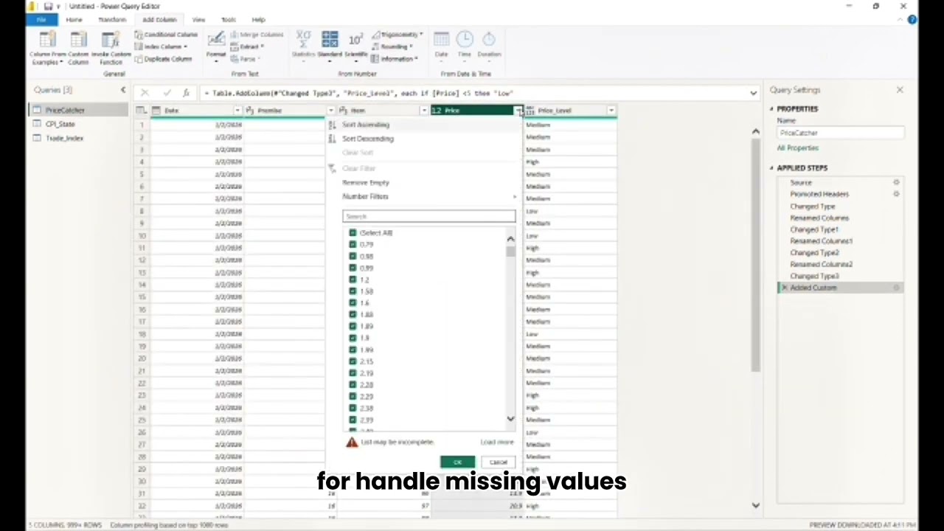
Task: Uncheck the 1.6 value checkbox
Action: (x=353, y=303)
